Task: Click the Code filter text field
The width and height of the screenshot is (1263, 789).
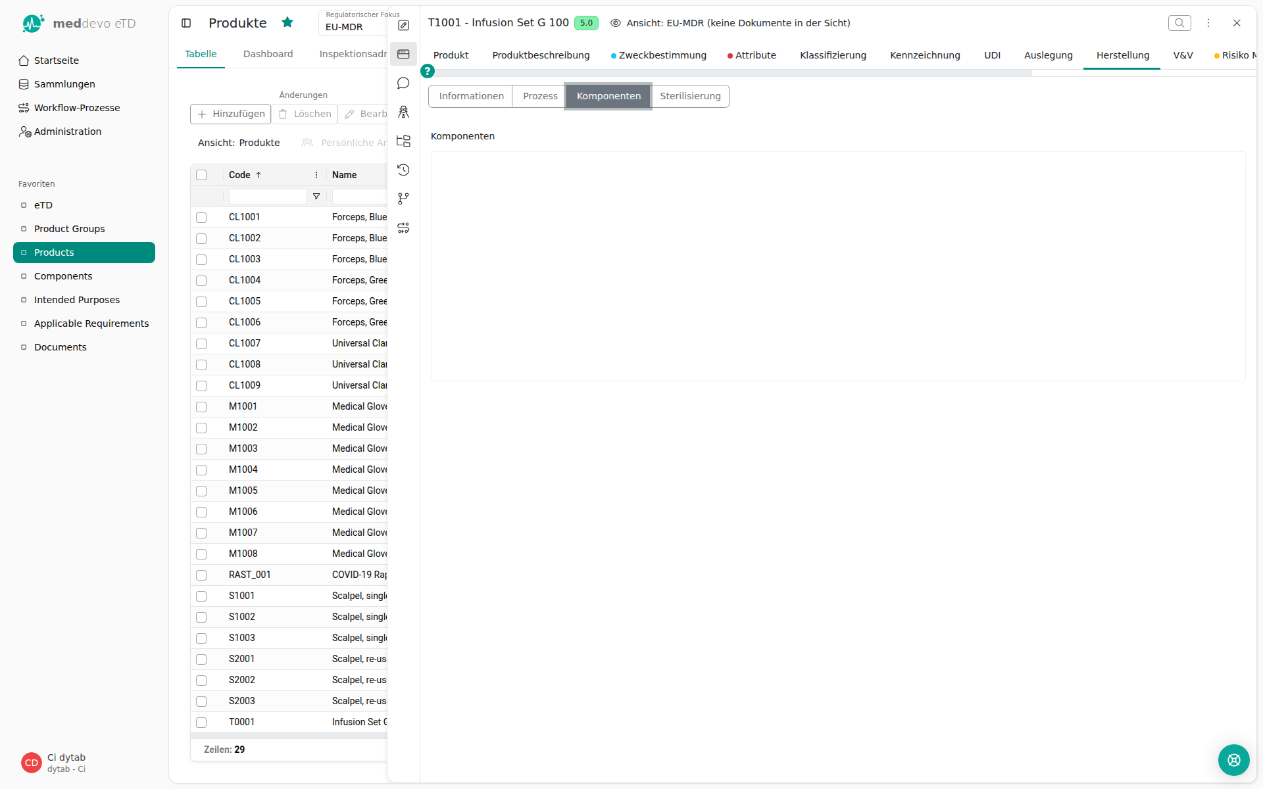Action: (x=268, y=197)
